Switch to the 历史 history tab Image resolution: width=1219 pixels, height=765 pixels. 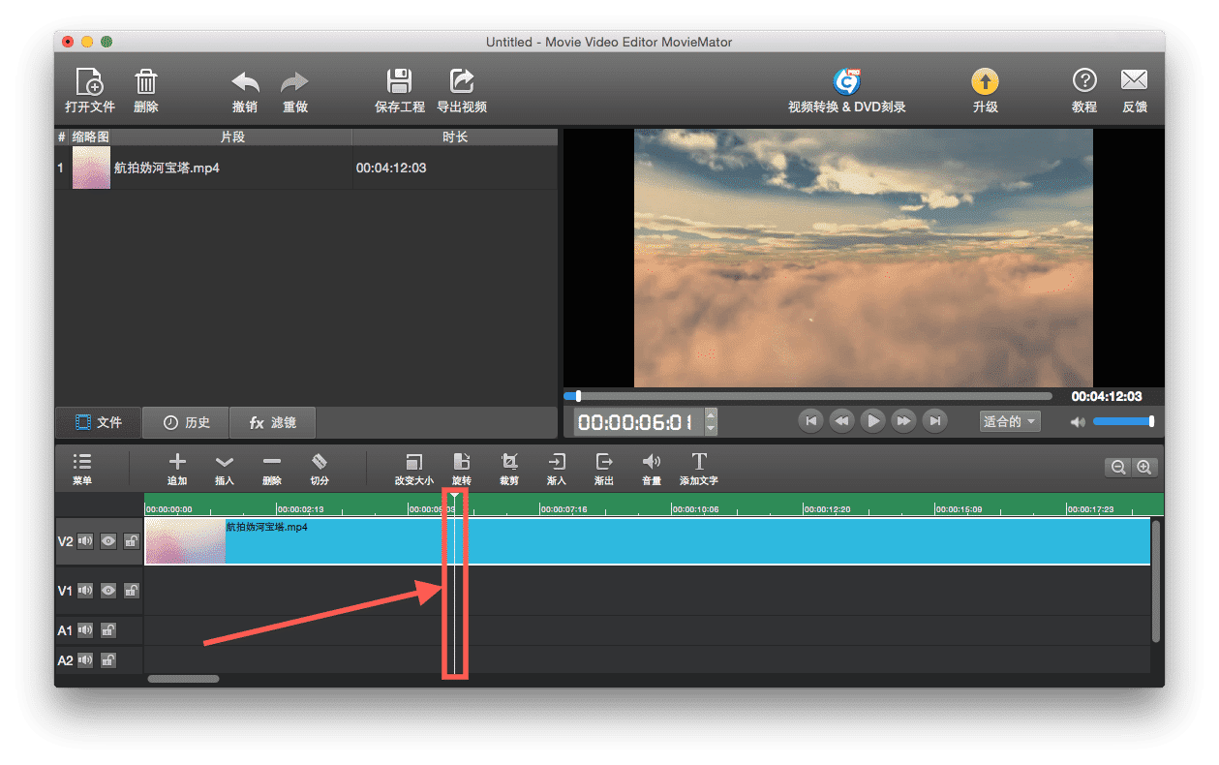[x=186, y=423]
